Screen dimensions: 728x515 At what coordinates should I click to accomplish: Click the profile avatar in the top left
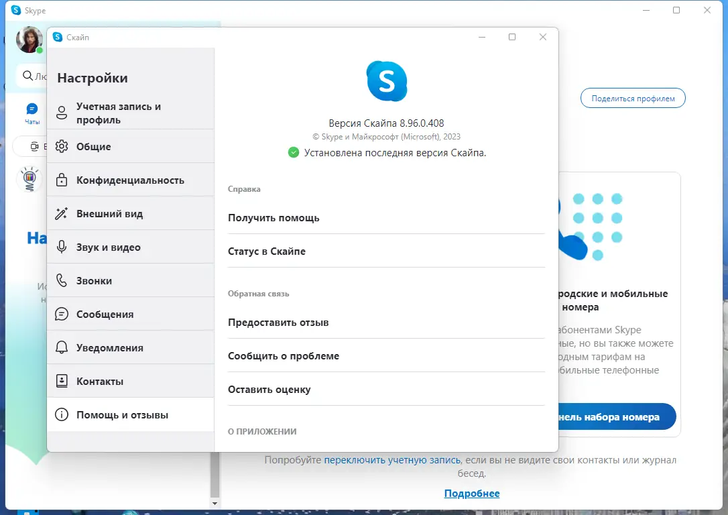coord(28,40)
